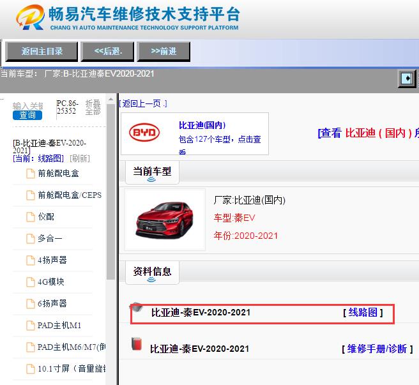Click the [返回上一页] link
419x385 pixels.
pos(143,103)
